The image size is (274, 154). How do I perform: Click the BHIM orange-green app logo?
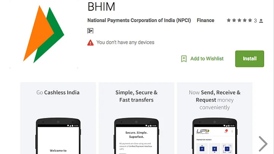tap(44, 34)
